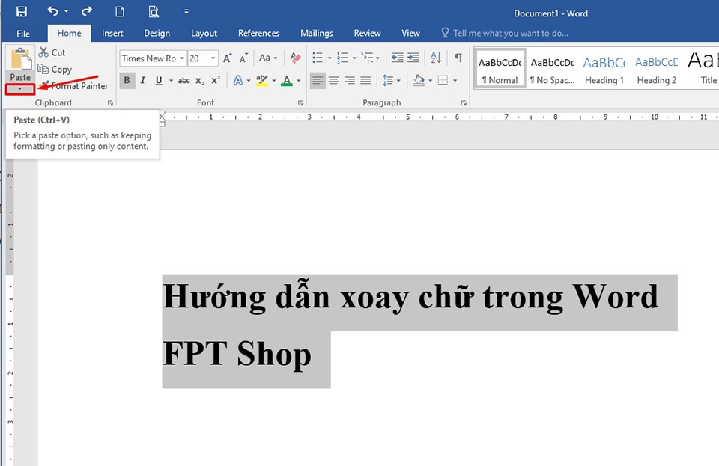Screen dimensions: 719x466
Task: Apply text highlight color
Action: coord(261,80)
